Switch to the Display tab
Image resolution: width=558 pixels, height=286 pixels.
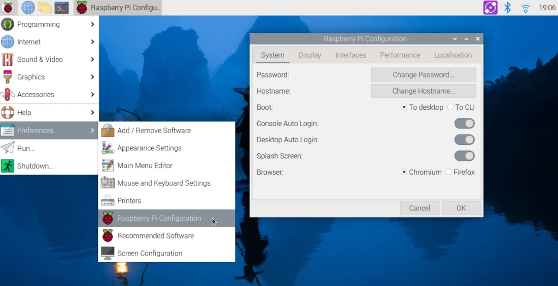pyautogui.click(x=309, y=55)
